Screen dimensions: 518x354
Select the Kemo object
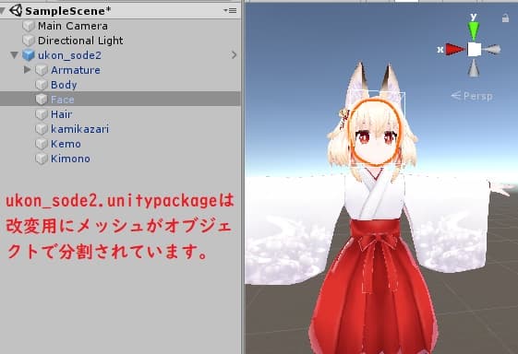(x=66, y=144)
